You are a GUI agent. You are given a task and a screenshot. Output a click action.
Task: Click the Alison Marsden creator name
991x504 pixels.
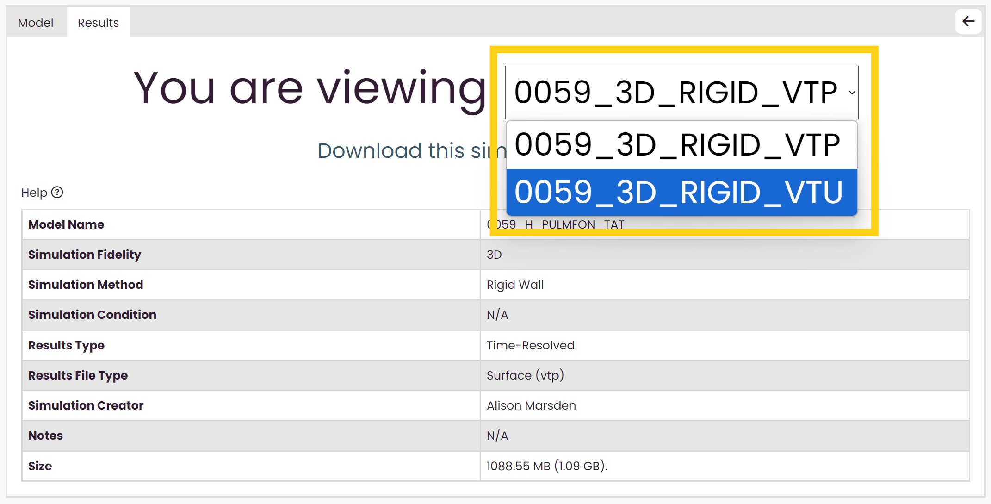[531, 405]
